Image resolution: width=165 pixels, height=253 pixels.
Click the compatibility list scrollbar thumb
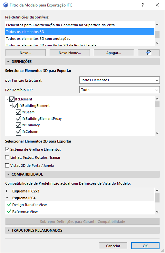157,198
